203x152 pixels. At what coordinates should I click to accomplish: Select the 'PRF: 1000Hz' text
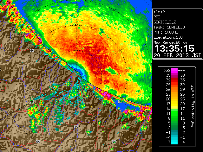(166, 32)
